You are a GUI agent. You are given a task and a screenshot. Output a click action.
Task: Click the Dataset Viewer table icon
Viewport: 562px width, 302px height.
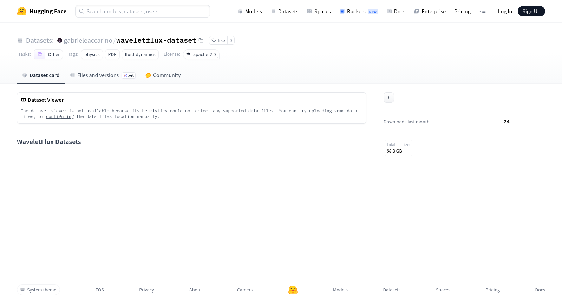click(24, 100)
